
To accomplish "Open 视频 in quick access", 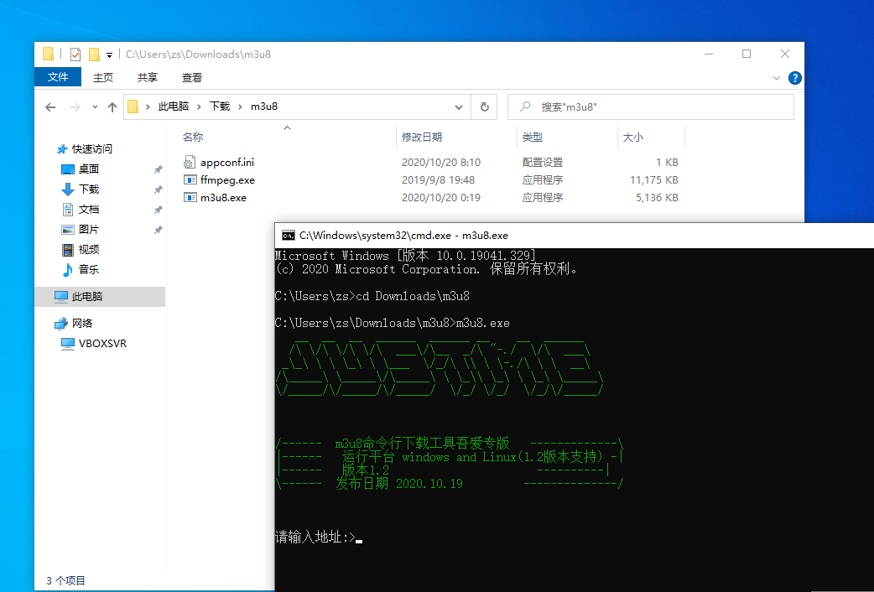I will [x=89, y=249].
